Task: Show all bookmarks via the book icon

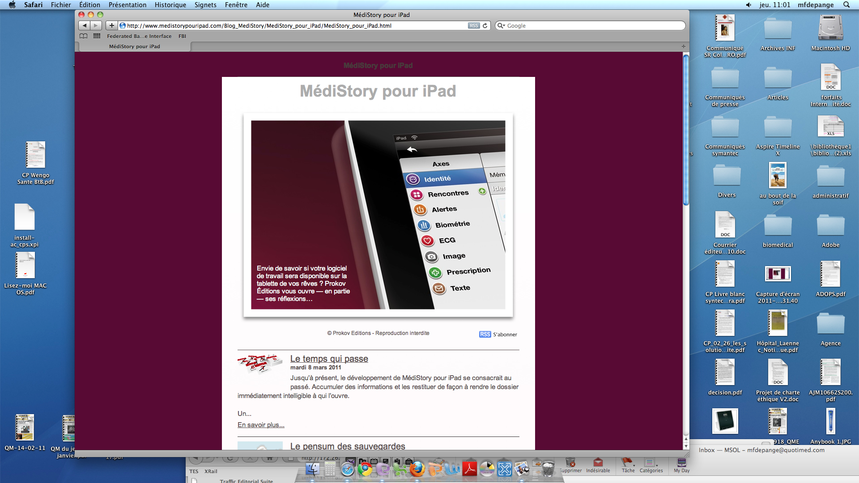Action: [84, 36]
